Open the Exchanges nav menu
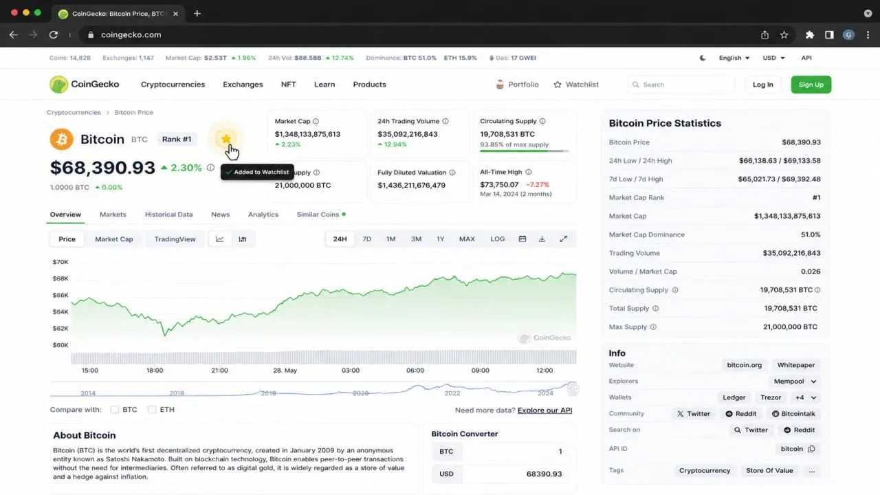This screenshot has height=495, width=880. click(x=243, y=85)
